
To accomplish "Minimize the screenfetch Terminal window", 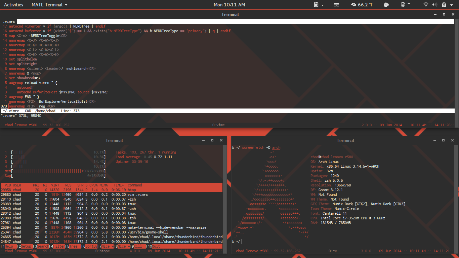I will [434, 140].
